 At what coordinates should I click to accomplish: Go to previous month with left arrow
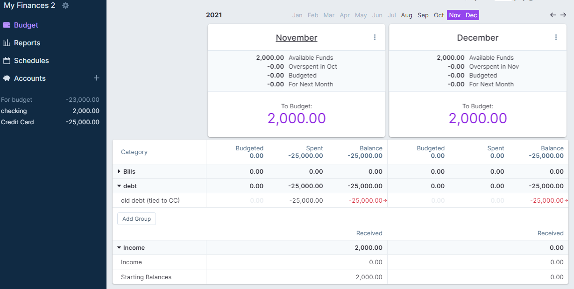tap(553, 15)
